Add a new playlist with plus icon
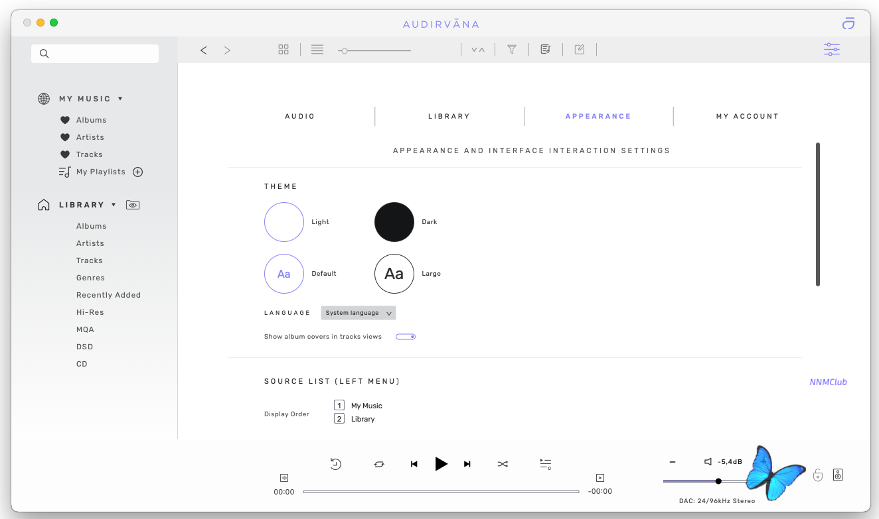This screenshot has height=519, width=879. 138,172
